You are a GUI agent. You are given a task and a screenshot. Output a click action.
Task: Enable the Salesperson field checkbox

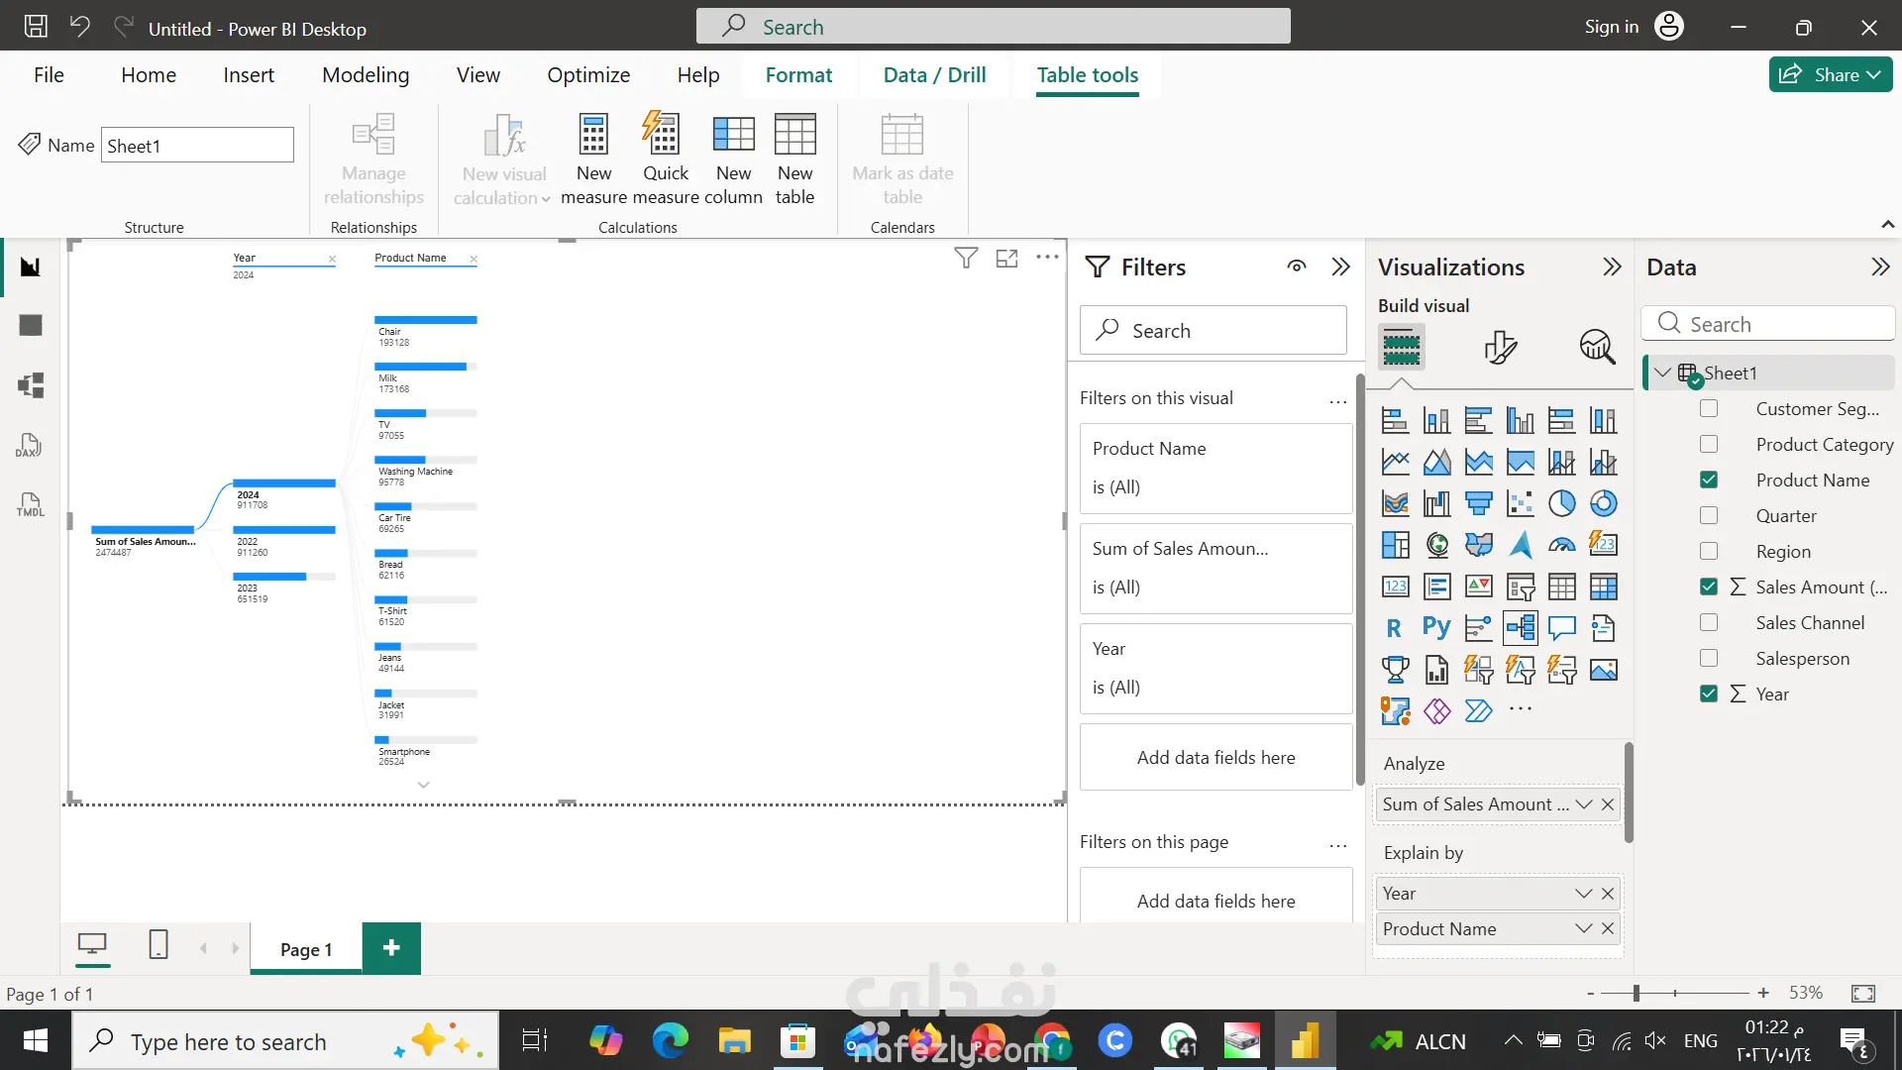(x=1708, y=658)
